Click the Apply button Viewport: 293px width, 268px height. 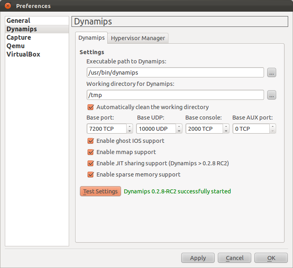198,258
